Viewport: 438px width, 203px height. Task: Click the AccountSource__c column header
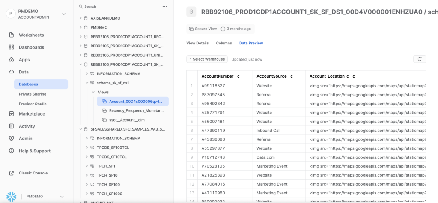pyautogui.click(x=274, y=76)
